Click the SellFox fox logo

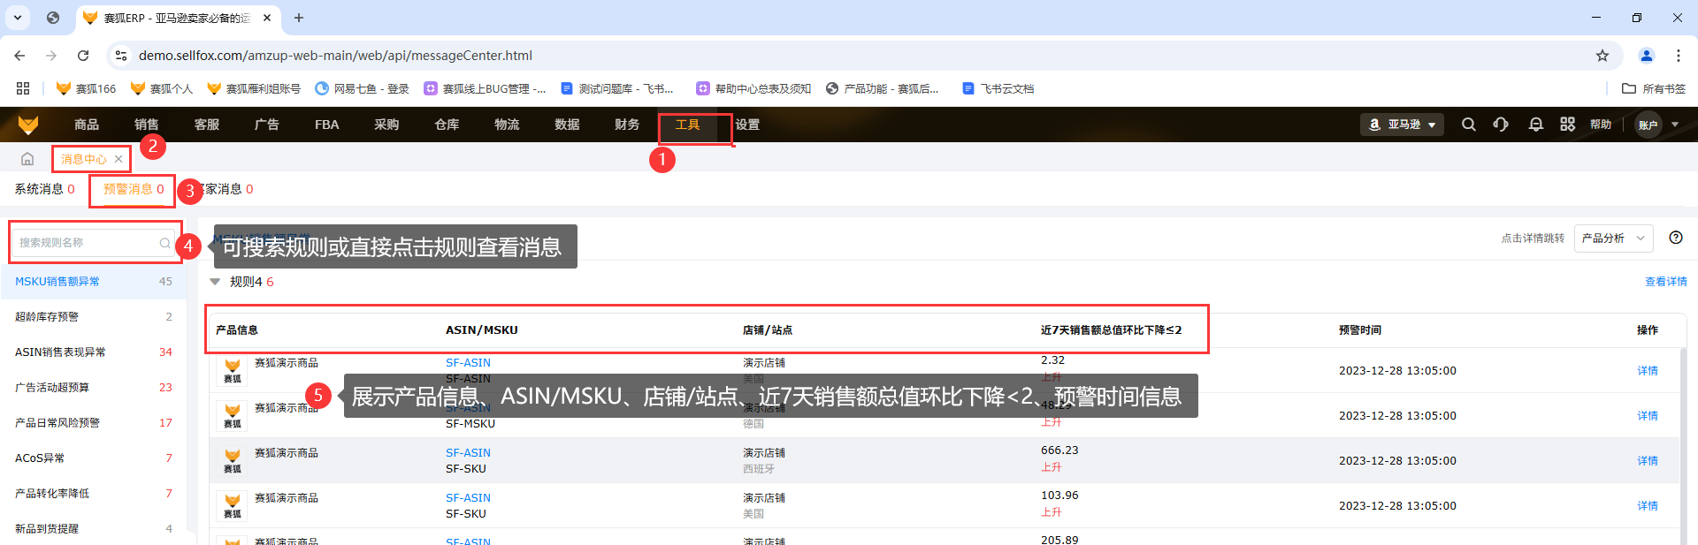click(x=28, y=125)
